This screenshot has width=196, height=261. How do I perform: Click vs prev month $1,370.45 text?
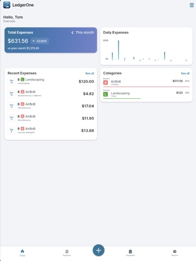23,48
